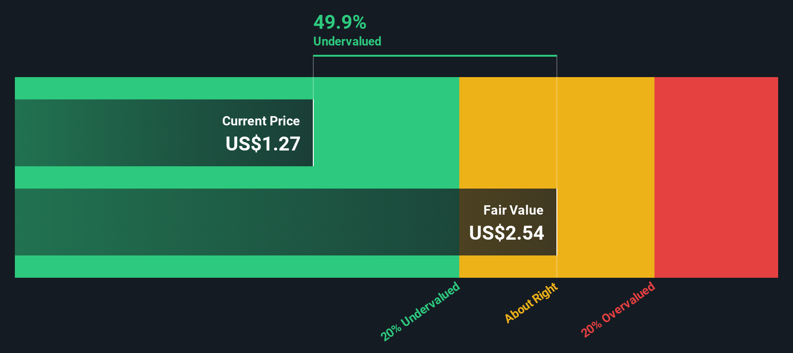Click the green strip below Fair Value bar
The image size is (793, 353).
point(237,267)
